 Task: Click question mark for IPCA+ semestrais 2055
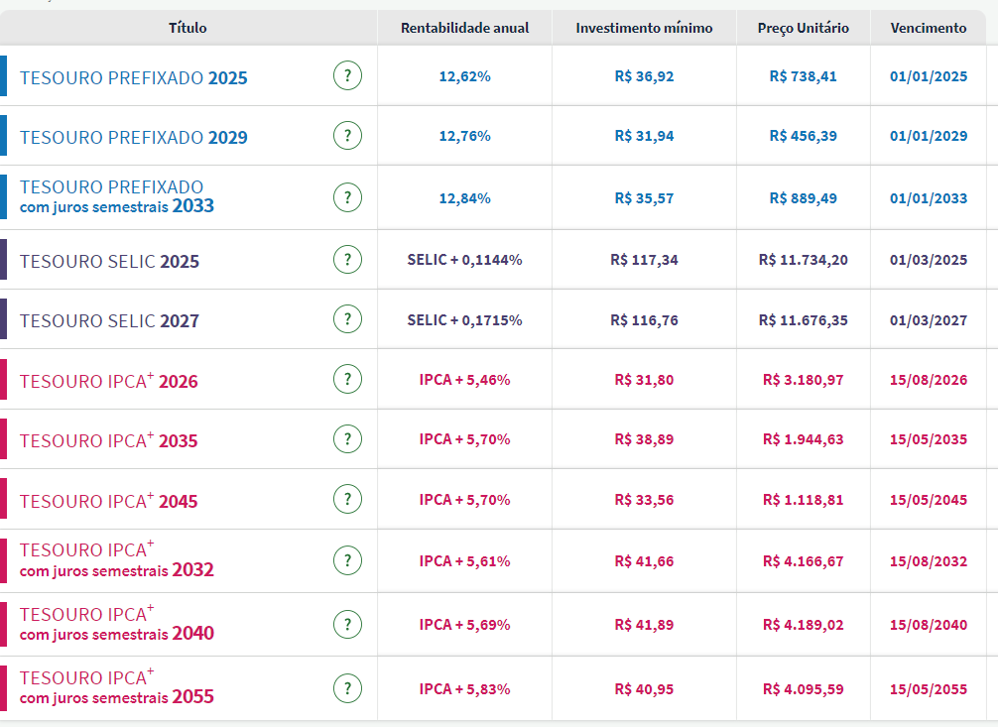pos(347,687)
